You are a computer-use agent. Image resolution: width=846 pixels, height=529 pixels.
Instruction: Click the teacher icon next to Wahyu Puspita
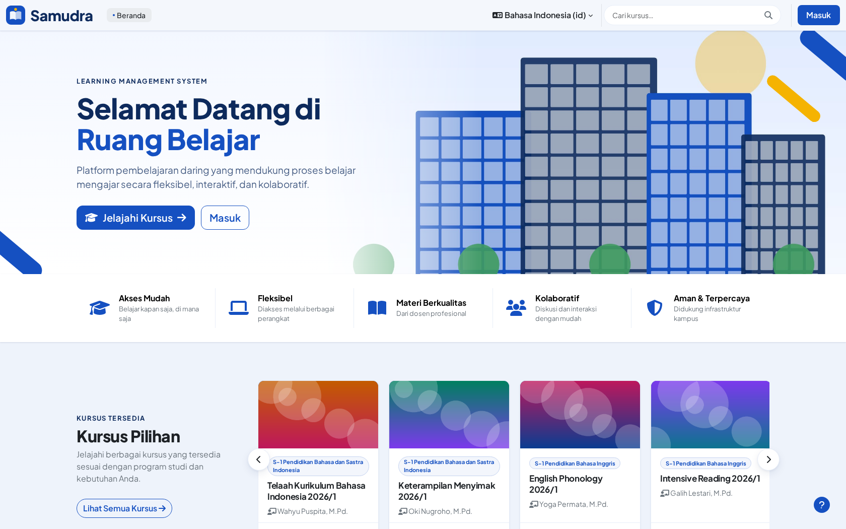[272, 511]
